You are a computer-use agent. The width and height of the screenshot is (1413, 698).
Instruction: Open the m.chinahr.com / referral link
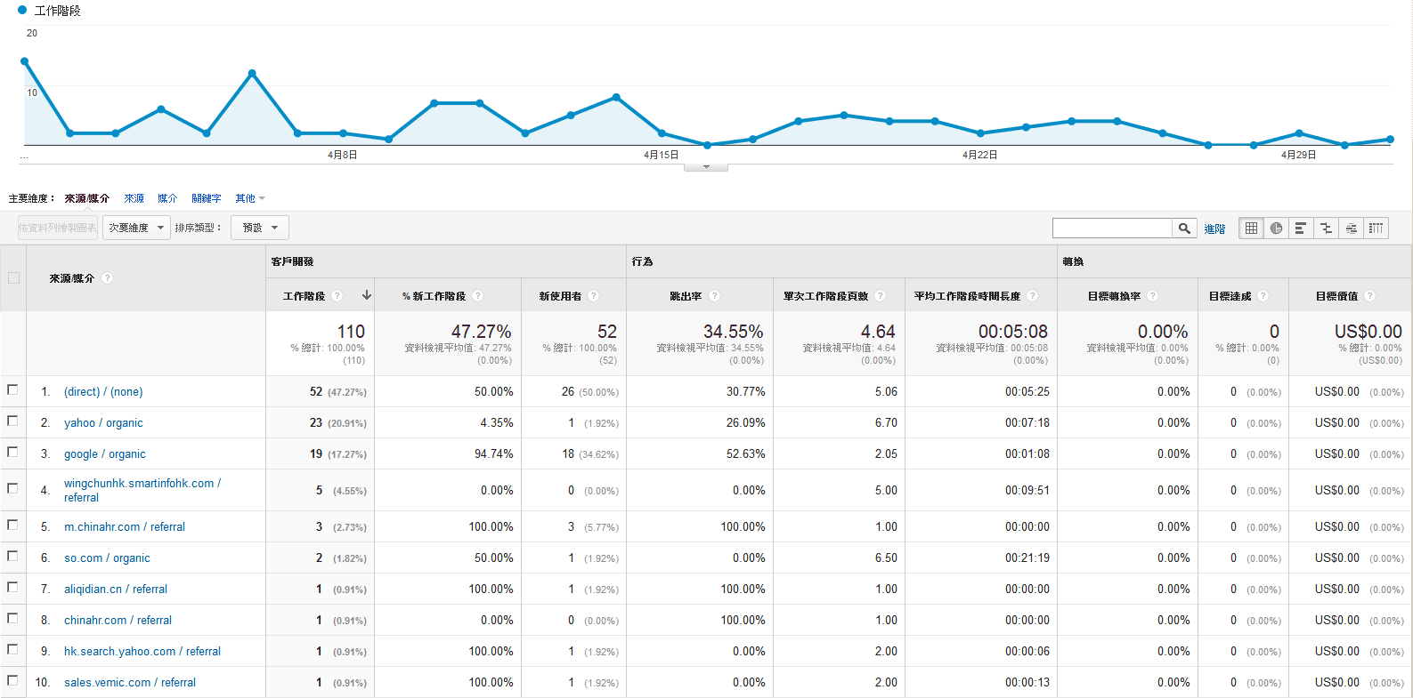click(x=125, y=526)
